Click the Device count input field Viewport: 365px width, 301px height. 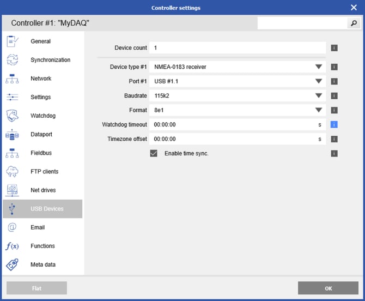point(238,48)
